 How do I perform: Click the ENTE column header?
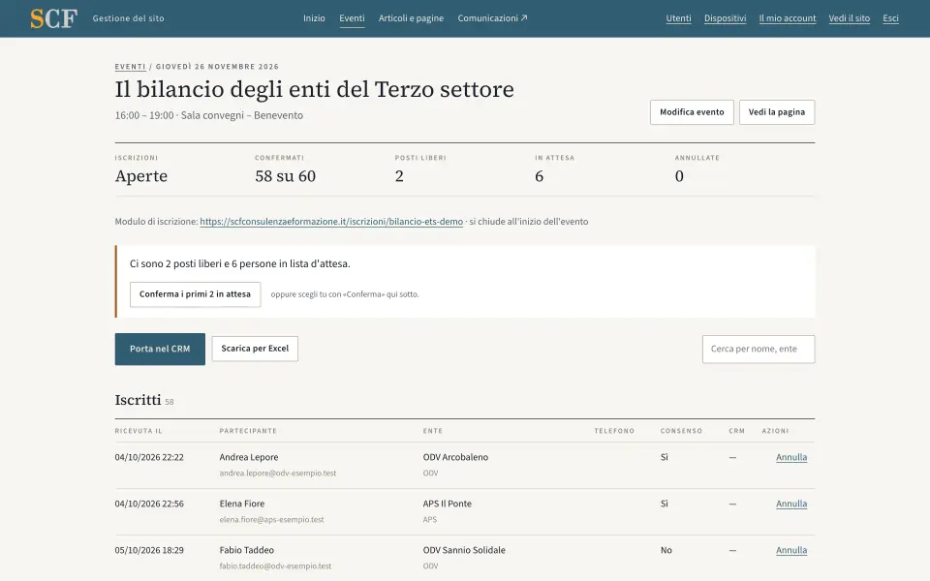click(433, 430)
